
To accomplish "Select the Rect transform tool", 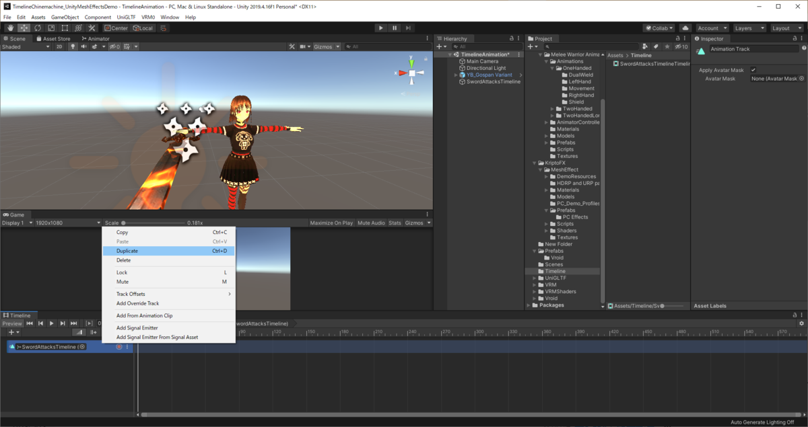I will [65, 28].
